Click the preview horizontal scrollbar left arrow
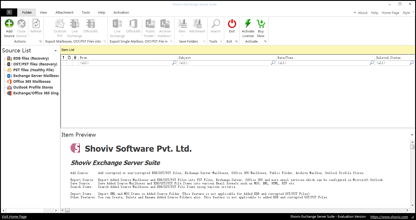Screen dimensions: 416x220 tap(63, 210)
